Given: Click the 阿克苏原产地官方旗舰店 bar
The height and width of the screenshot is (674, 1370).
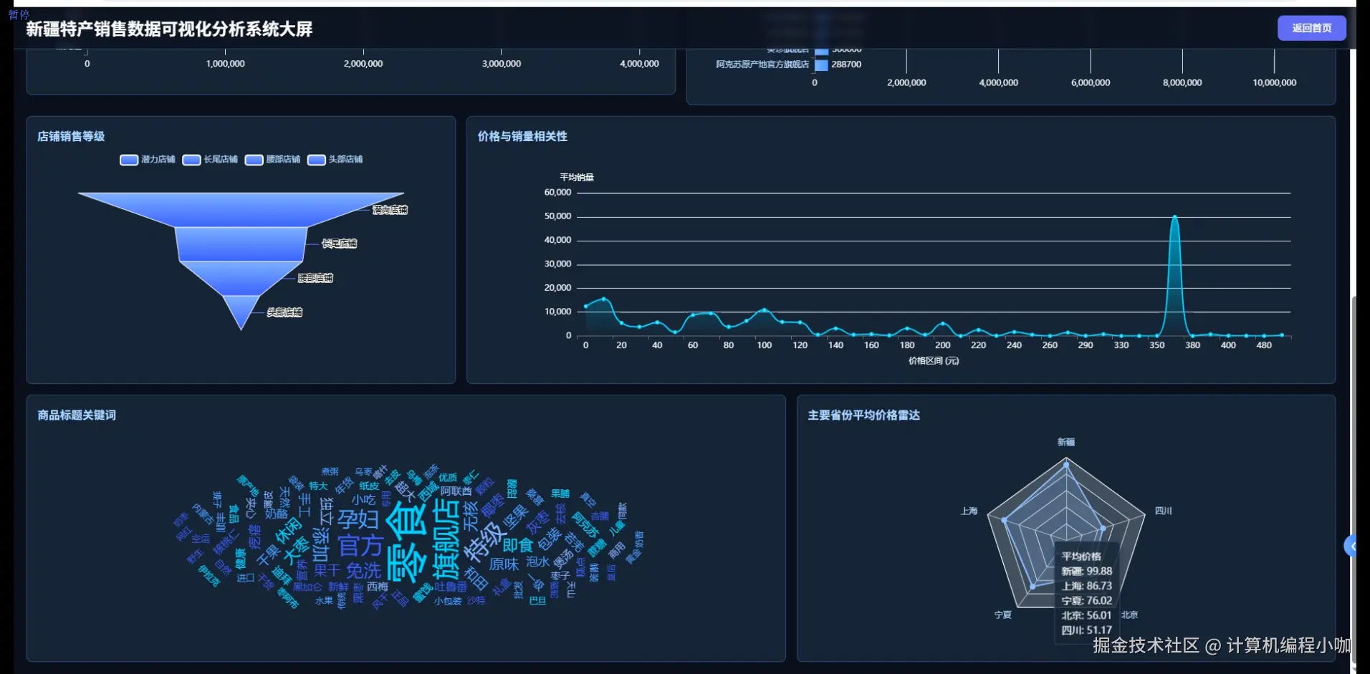Looking at the screenshot, I should (x=821, y=64).
